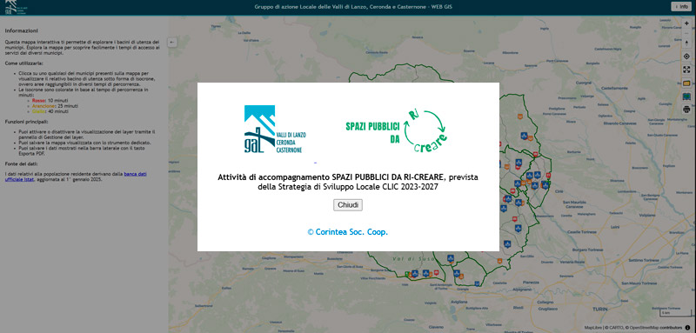Print the map with the printer icon

[x=686, y=109]
